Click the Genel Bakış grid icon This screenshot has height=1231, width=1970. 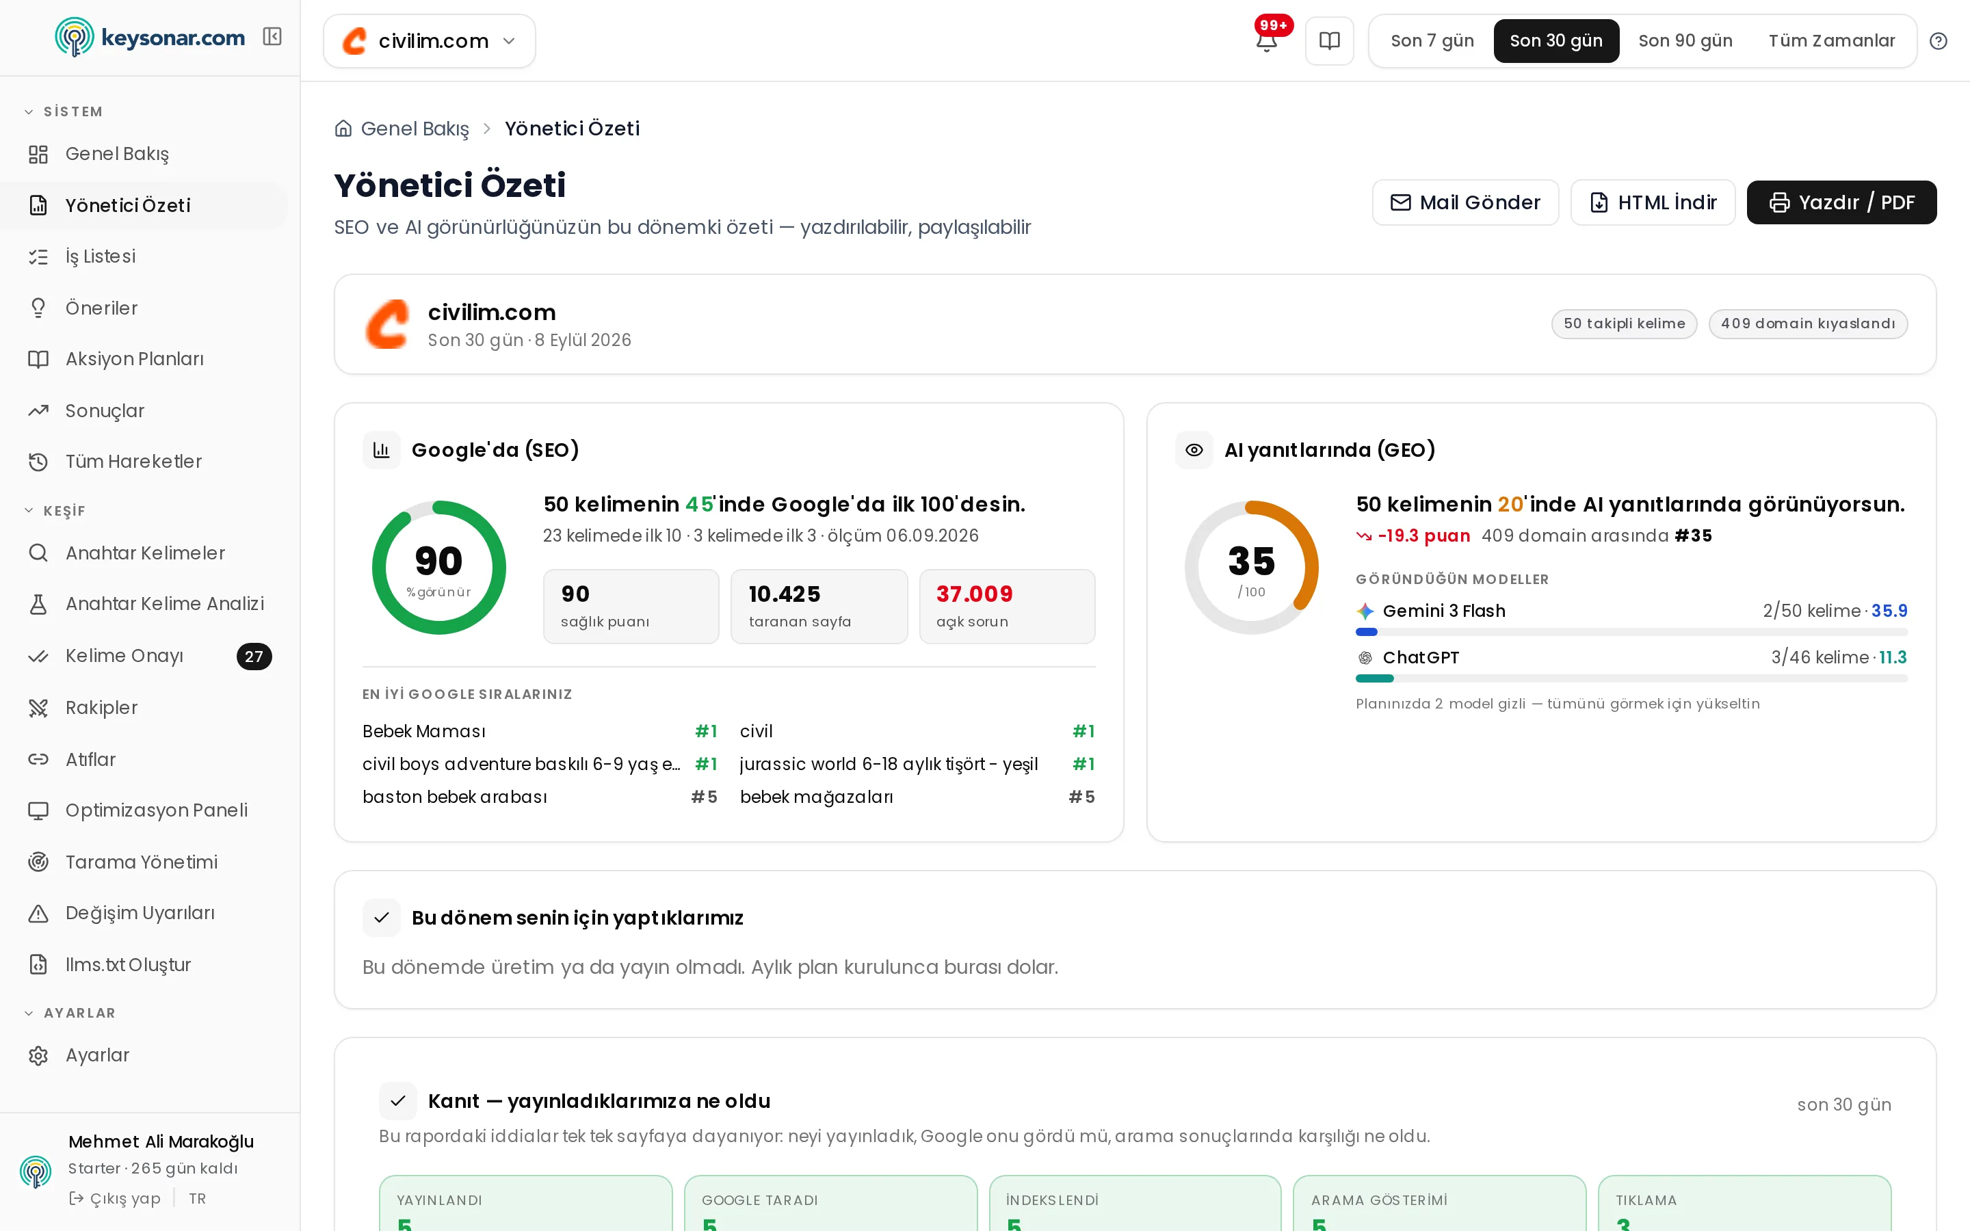click(38, 154)
